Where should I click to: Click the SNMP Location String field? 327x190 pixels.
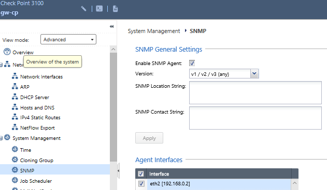coord(255,92)
